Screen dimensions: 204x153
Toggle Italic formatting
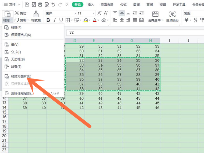[x=56, y=20]
